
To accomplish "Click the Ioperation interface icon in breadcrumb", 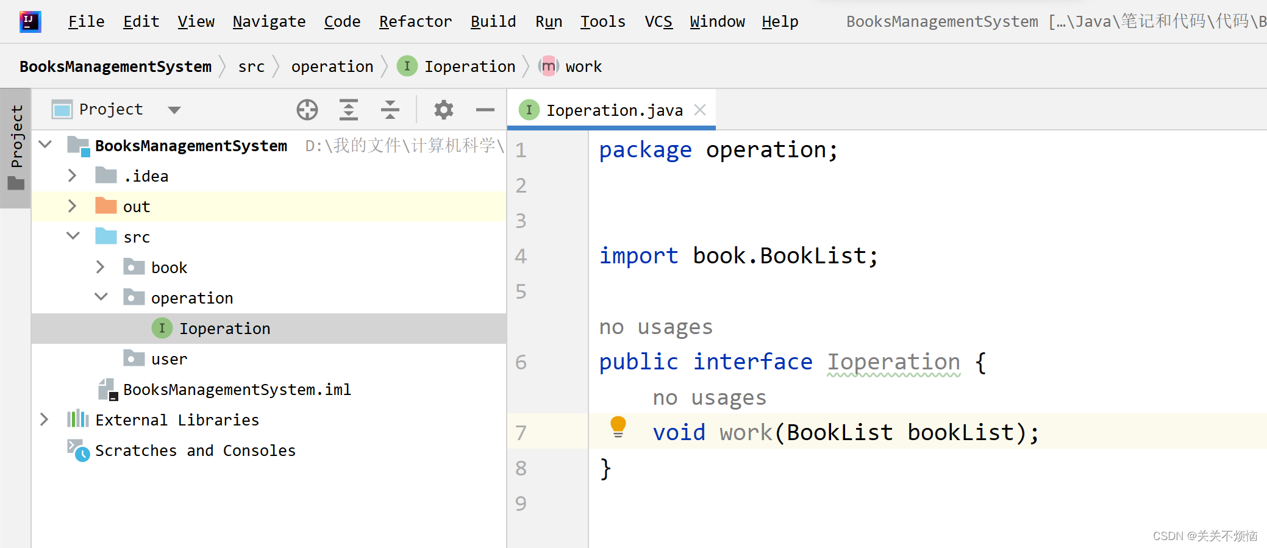I will pos(407,66).
